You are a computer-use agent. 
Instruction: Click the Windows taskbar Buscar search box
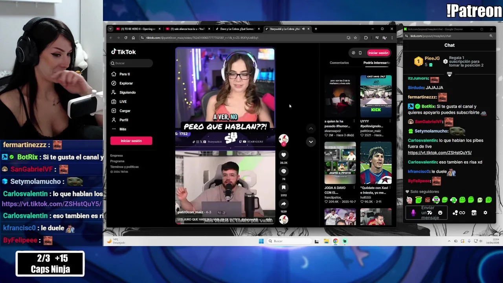[x=289, y=241]
